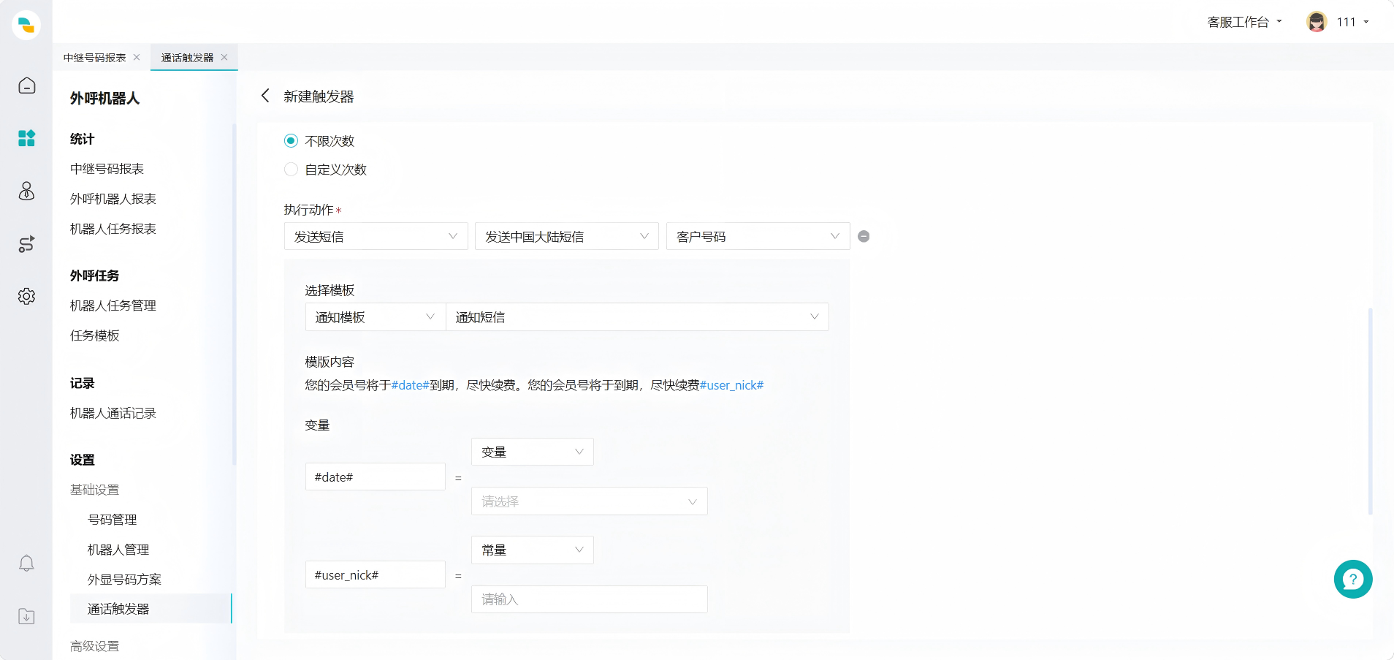Open 号码管理 under basic settings
This screenshot has height=660, width=1394.
click(x=113, y=520)
